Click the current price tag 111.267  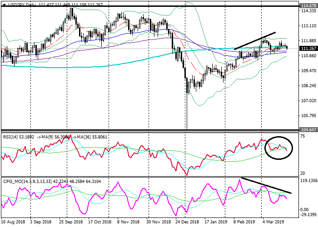coord(308,48)
